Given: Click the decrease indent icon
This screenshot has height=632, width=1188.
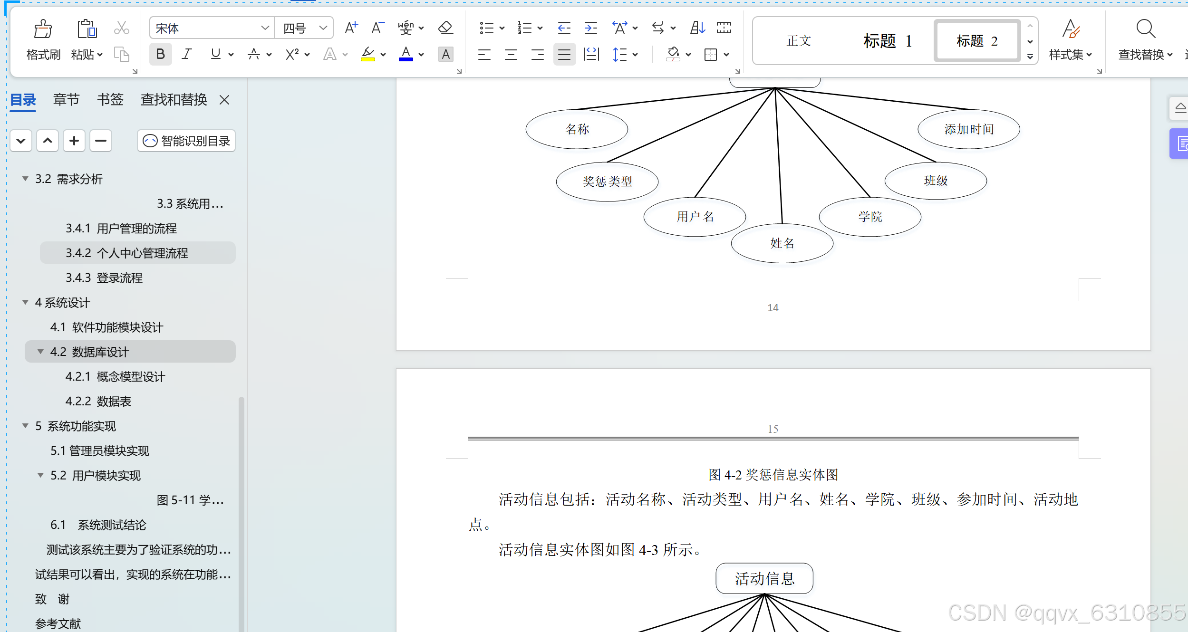Looking at the screenshot, I should point(564,28).
